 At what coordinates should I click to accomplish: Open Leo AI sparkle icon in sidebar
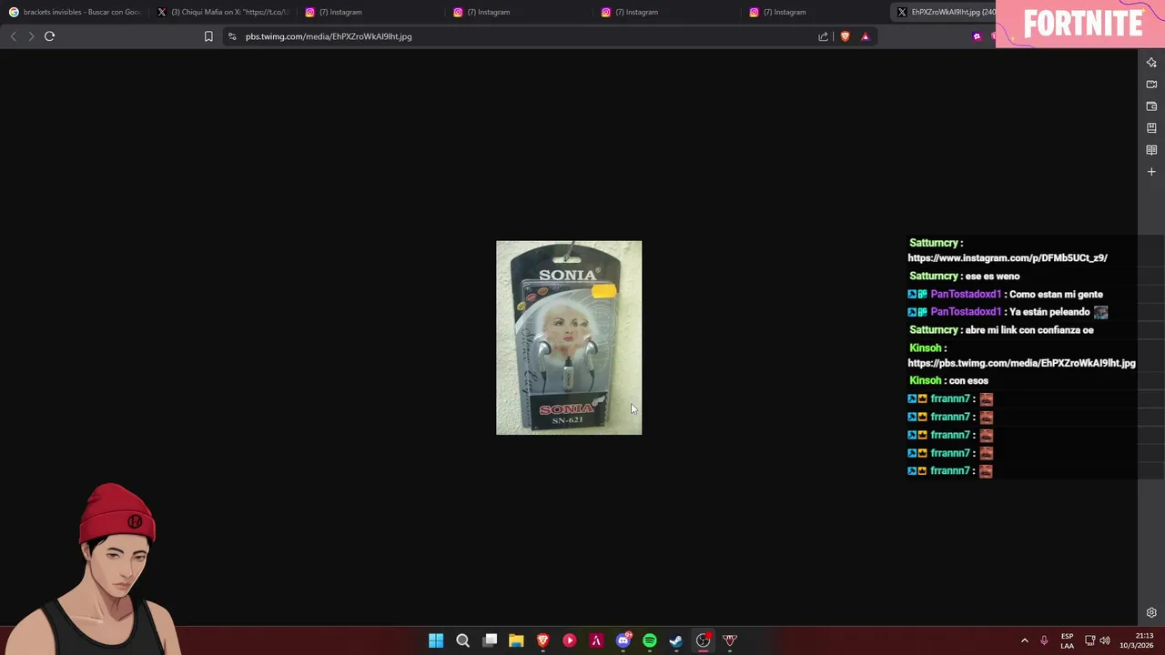(1151, 63)
